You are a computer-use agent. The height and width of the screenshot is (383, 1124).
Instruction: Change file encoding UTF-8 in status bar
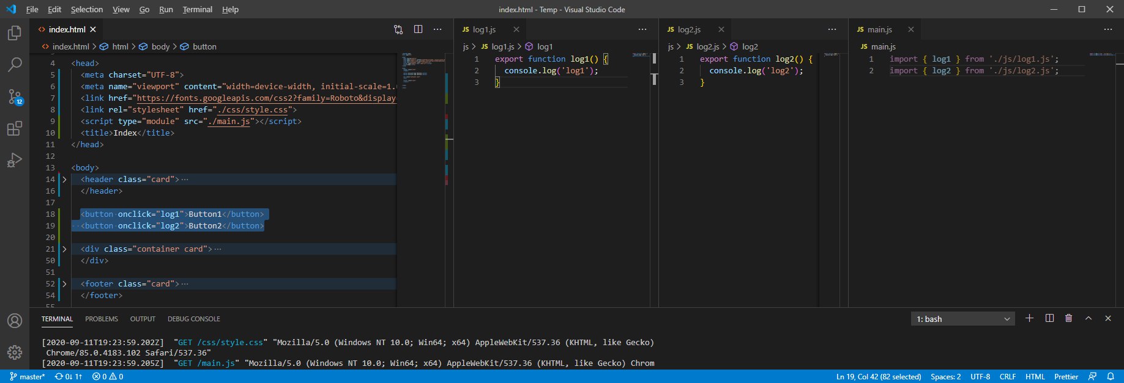point(980,376)
